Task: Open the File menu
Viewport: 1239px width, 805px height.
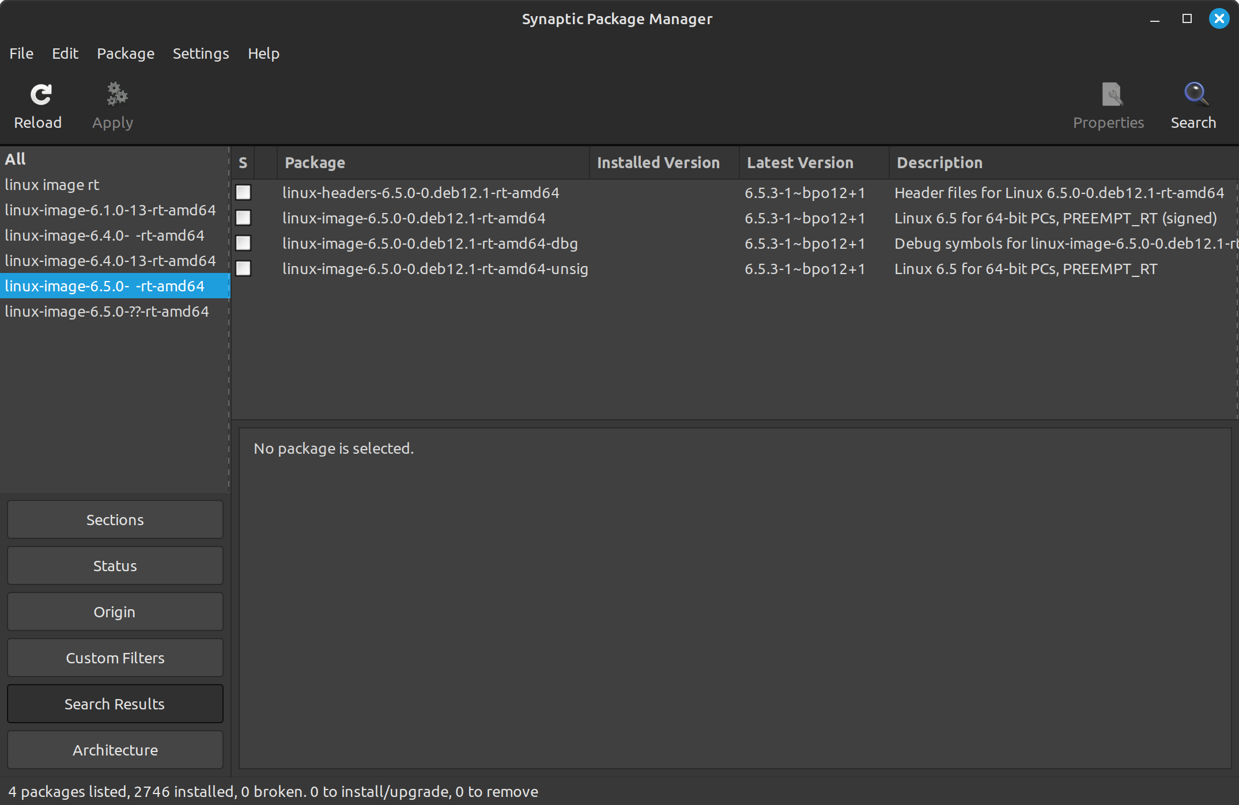Action: click(21, 54)
